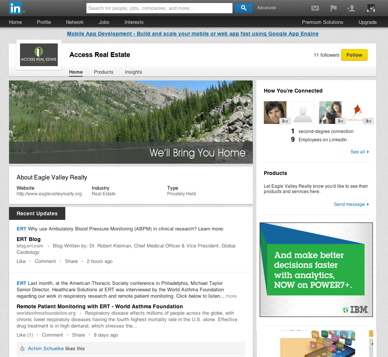Click the 11 followers count text

tap(326, 55)
